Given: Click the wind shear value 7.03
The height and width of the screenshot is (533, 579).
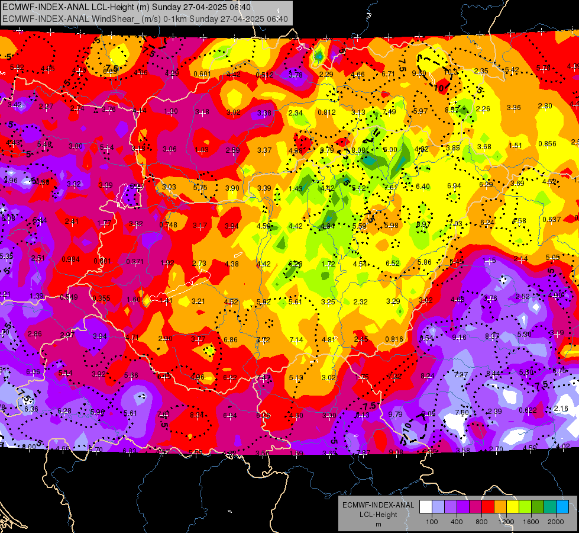Looking at the screenshot, I should pyautogui.click(x=455, y=223).
